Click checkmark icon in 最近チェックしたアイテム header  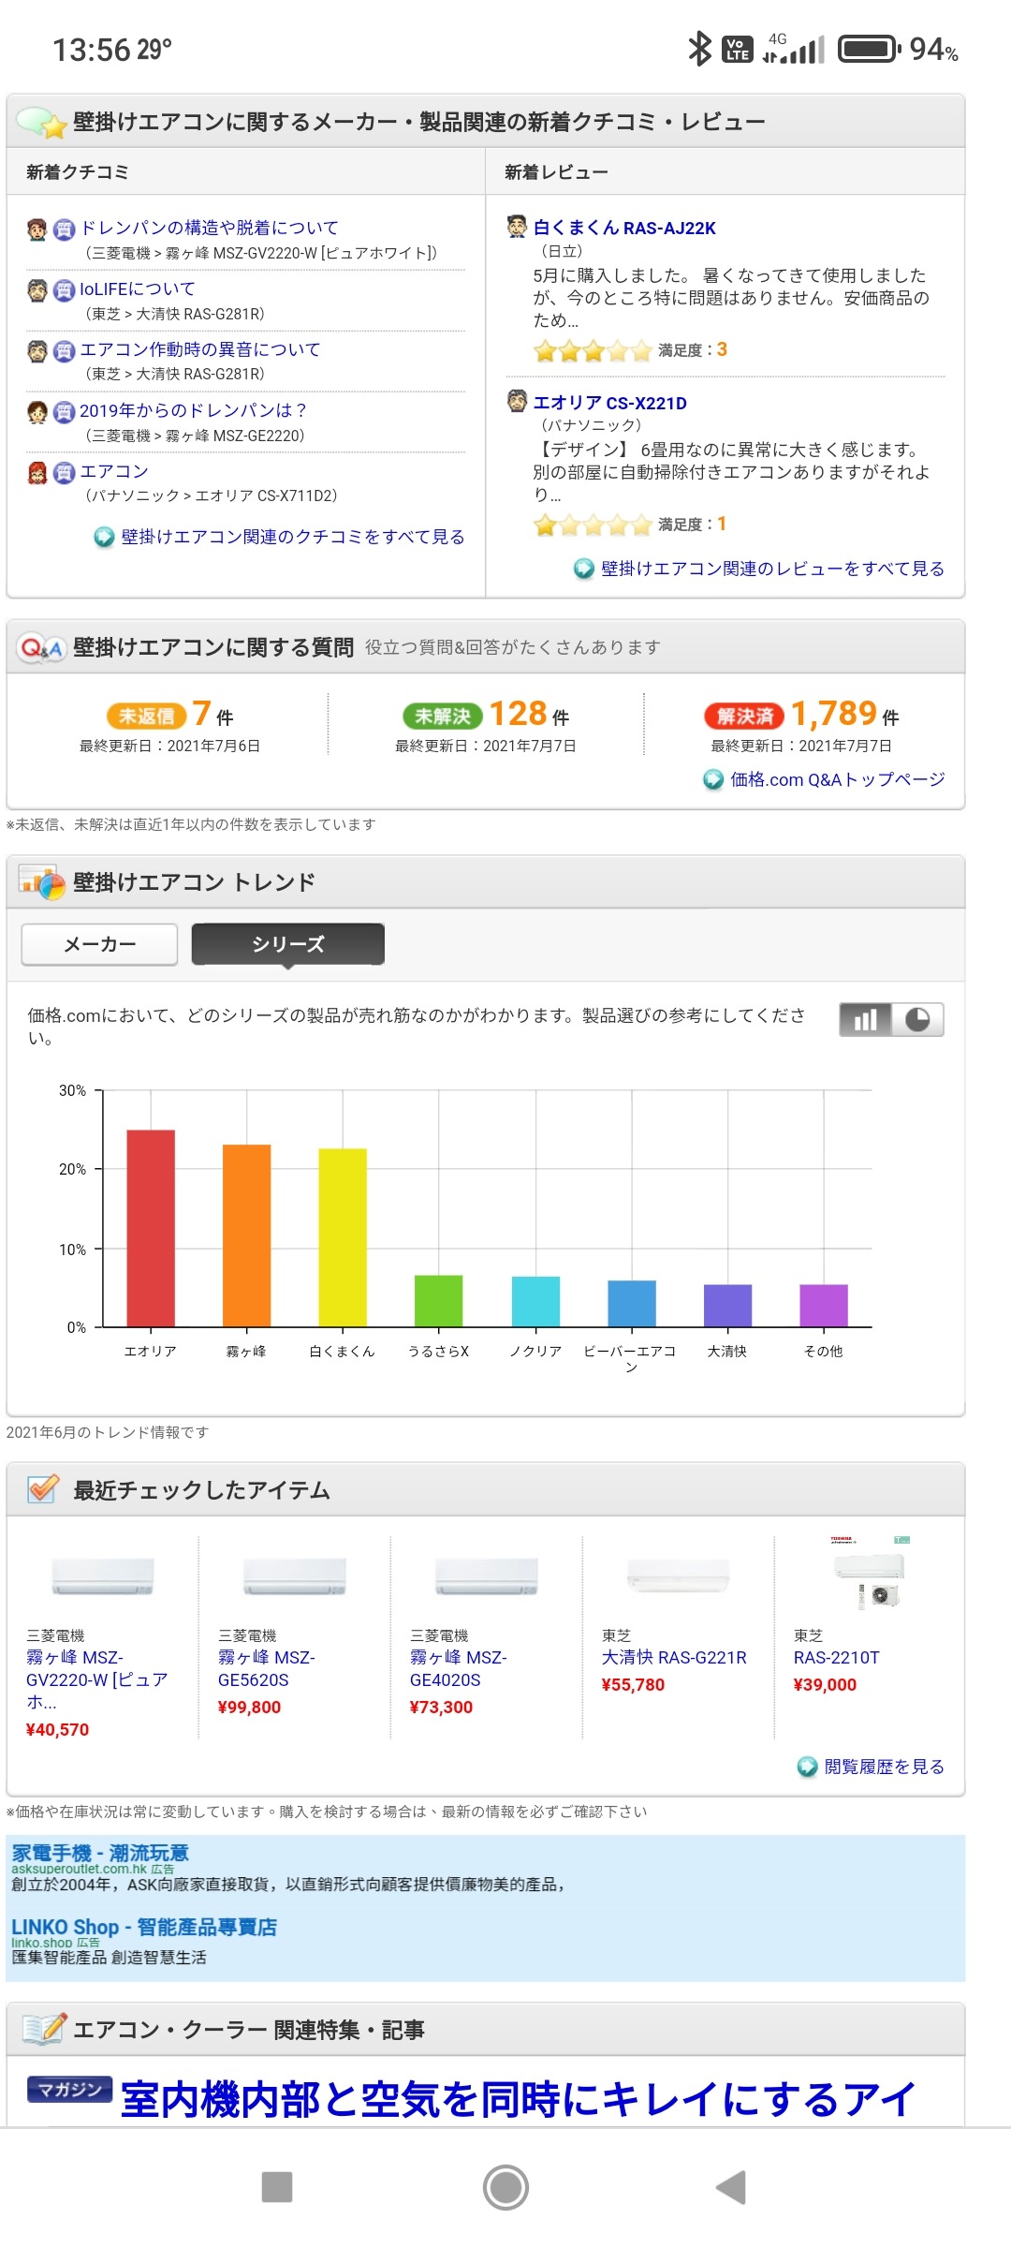tap(42, 1489)
